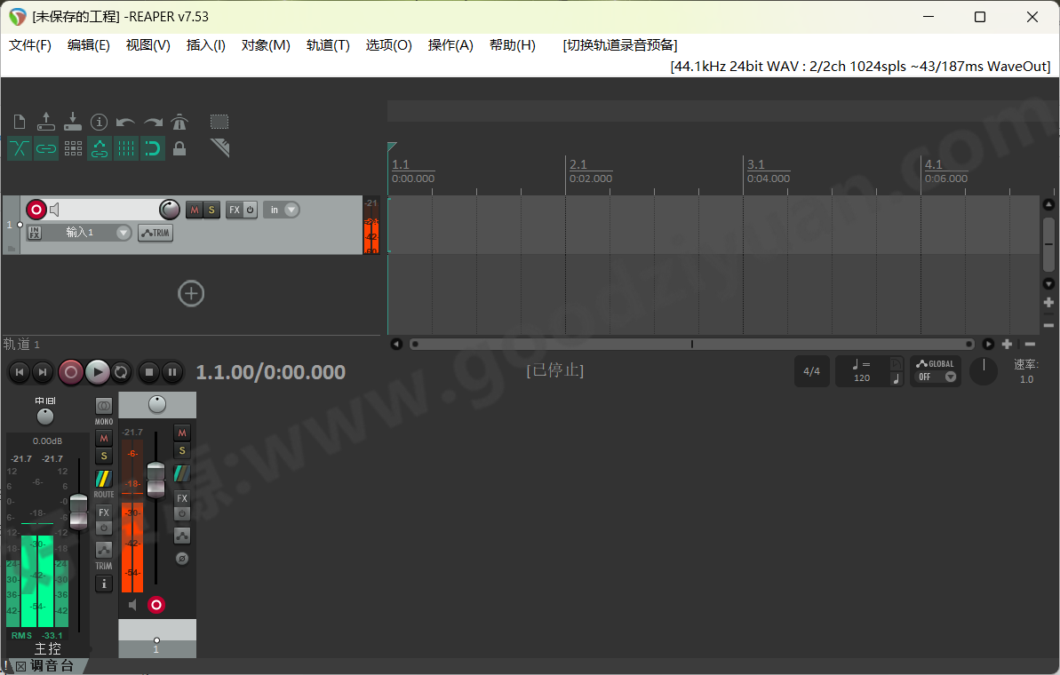Arm track 1 for recording
This screenshot has width=1060, height=675.
point(36,209)
